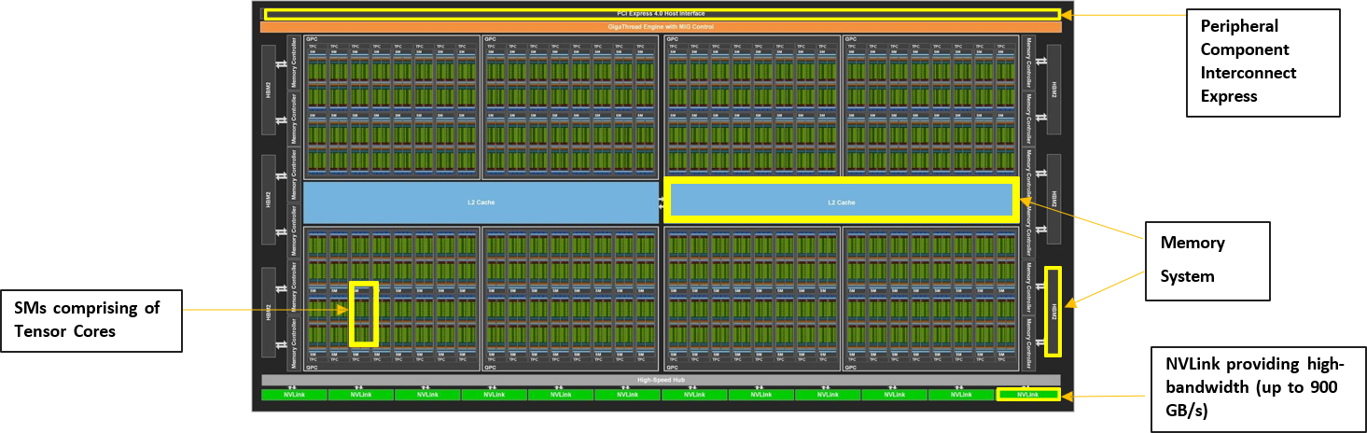Click the "Peripheral Component Interconnect Express" label

(1262, 63)
